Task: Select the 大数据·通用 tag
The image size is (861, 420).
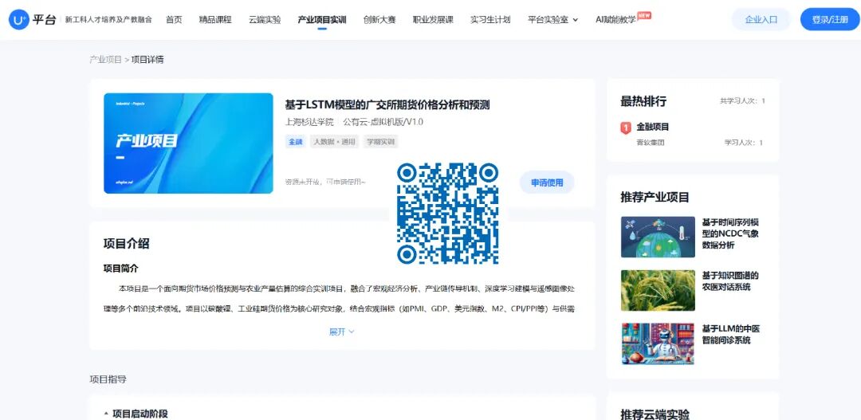Action: click(x=334, y=142)
